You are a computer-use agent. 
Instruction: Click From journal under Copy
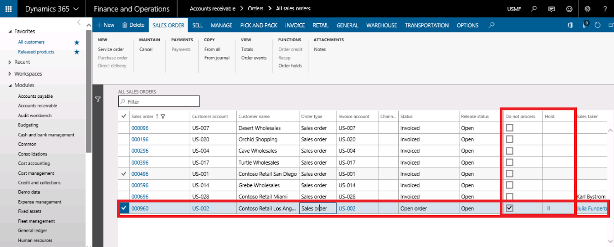217,58
